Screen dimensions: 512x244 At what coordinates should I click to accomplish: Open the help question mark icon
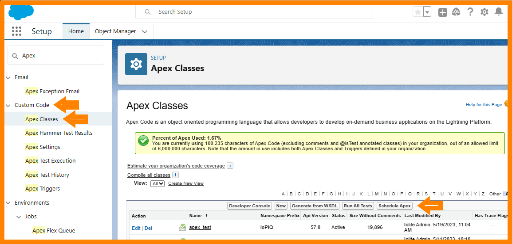click(x=470, y=12)
